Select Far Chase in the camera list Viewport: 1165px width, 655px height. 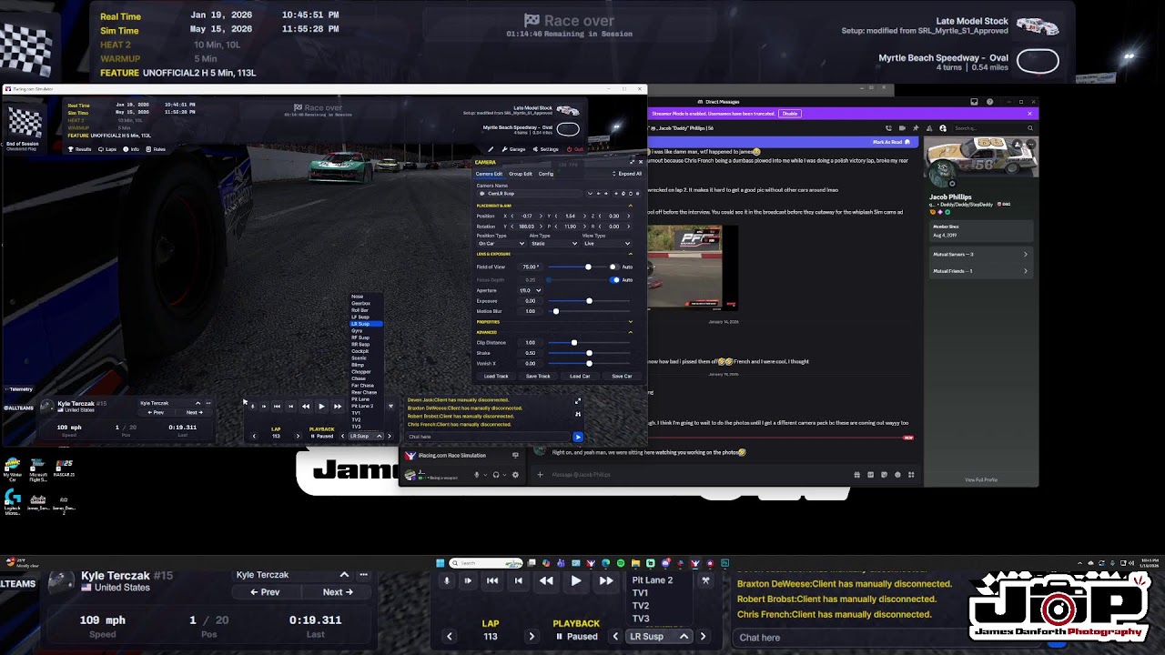click(x=362, y=386)
